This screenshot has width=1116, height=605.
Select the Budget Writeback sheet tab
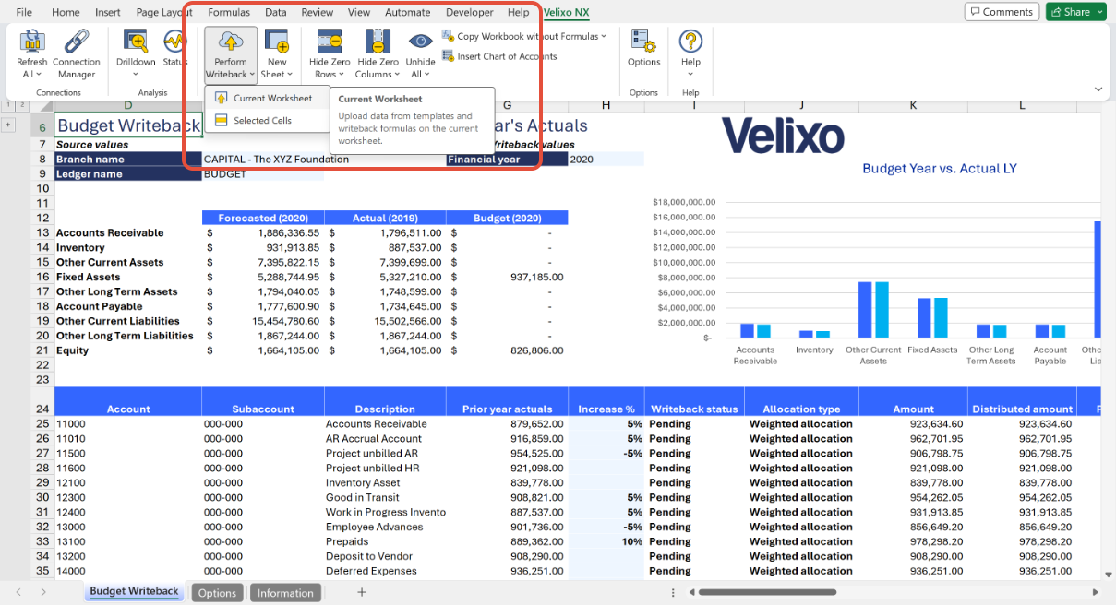(x=134, y=591)
